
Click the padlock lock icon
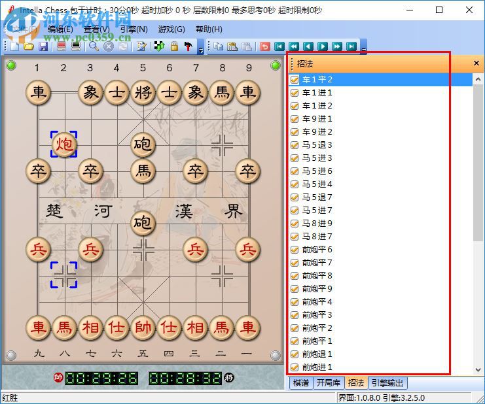pos(174,46)
